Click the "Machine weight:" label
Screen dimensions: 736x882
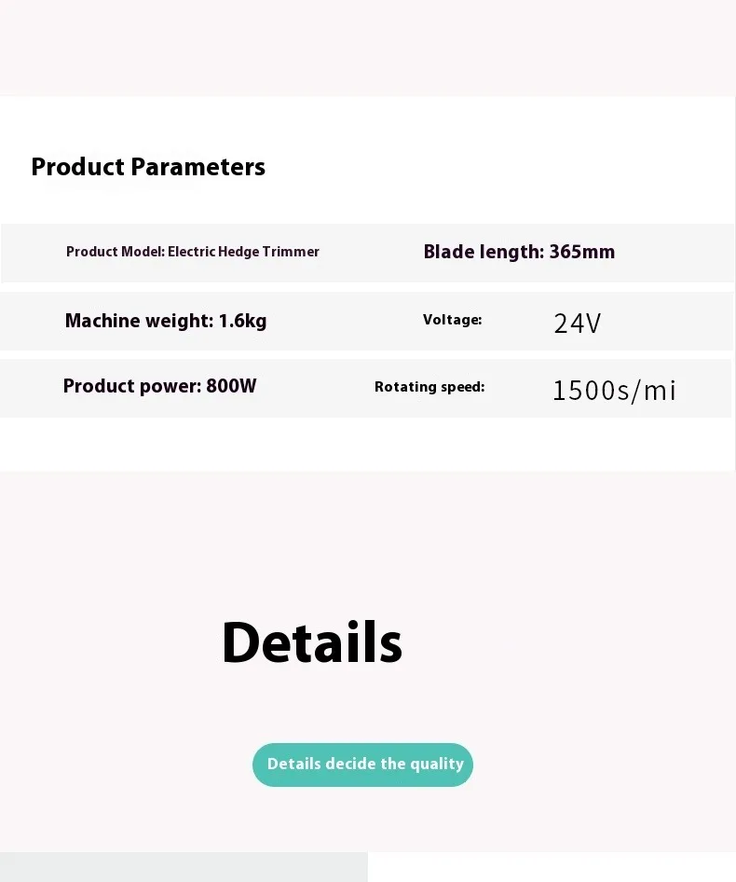pos(139,322)
